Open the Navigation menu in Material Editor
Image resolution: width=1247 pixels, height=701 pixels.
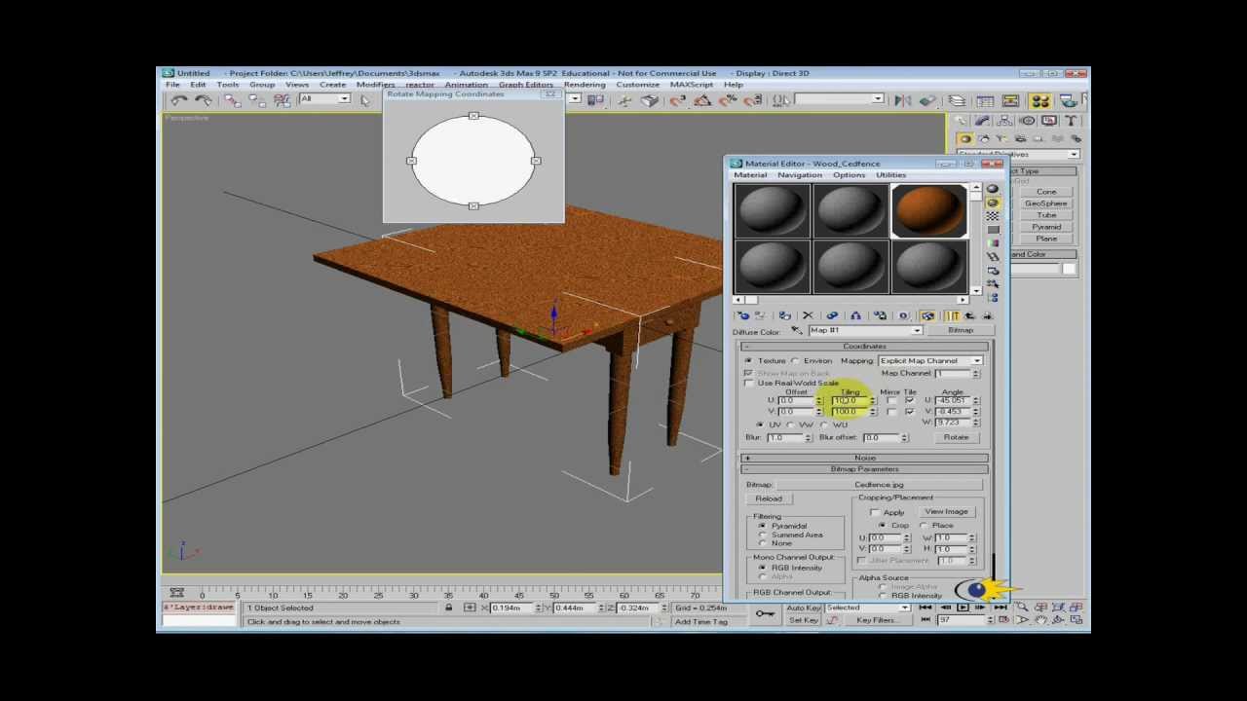pyautogui.click(x=800, y=175)
